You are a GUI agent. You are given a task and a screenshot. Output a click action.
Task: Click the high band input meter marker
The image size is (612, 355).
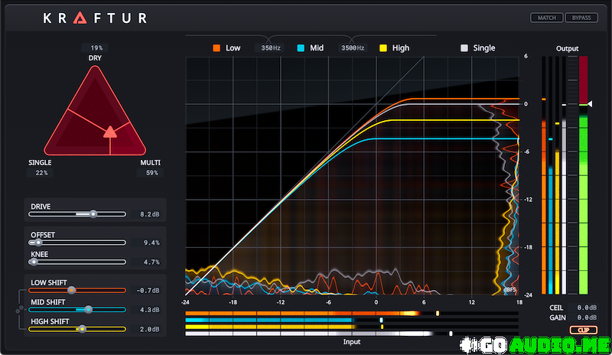point(382,327)
